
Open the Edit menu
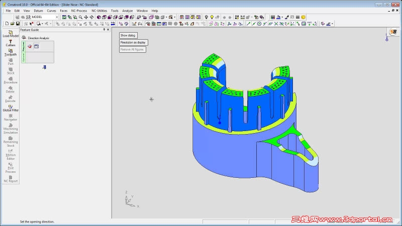[17, 11]
